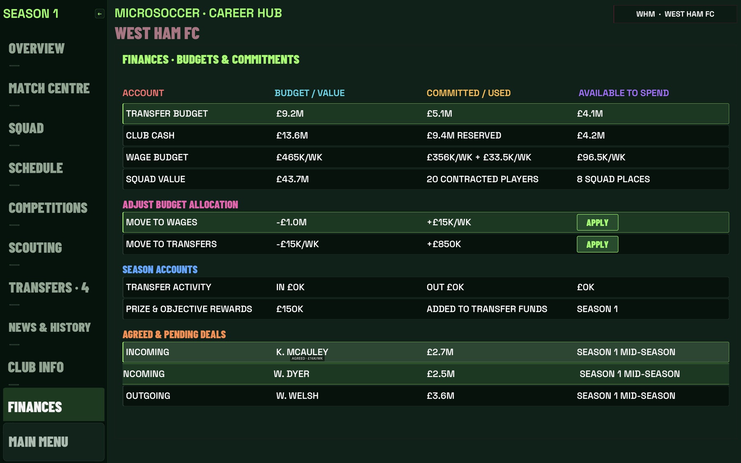Go to Match Centre

(x=49, y=88)
